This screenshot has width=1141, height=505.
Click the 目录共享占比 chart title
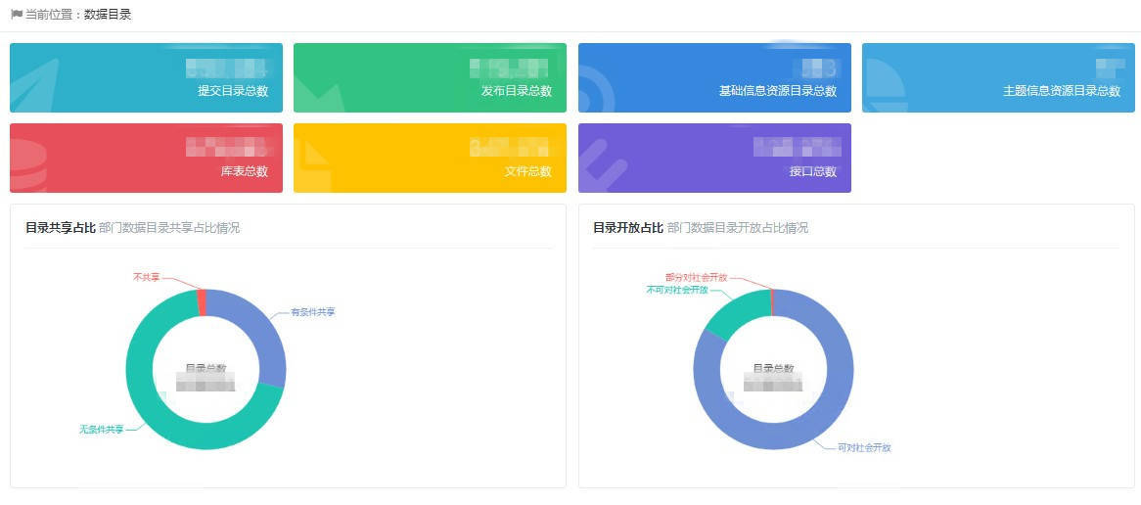(x=61, y=228)
